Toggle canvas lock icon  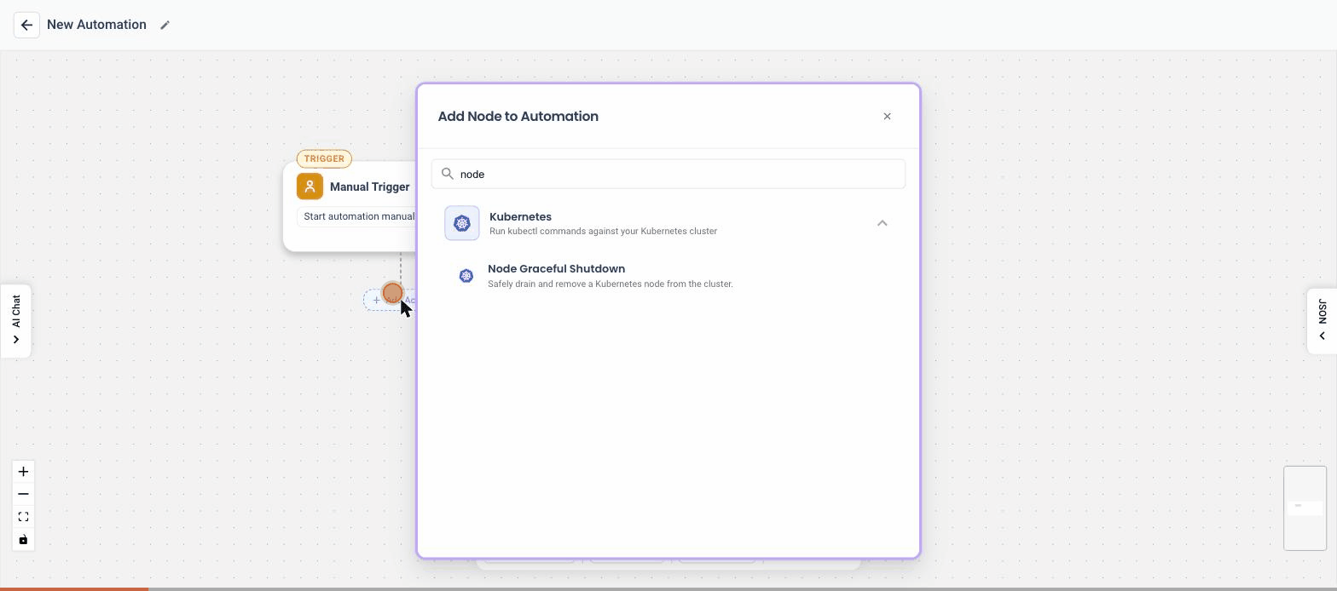pyautogui.click(x=23, y=540)
